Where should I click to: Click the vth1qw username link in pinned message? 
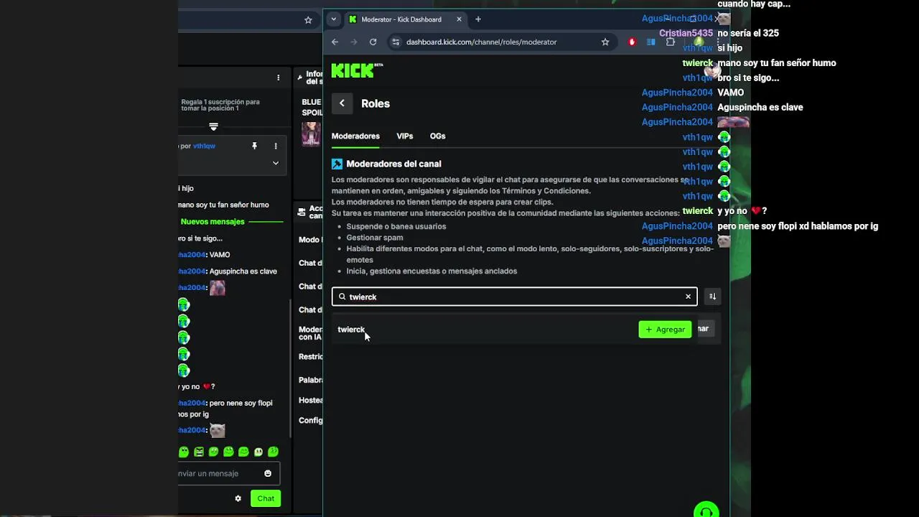204,146
